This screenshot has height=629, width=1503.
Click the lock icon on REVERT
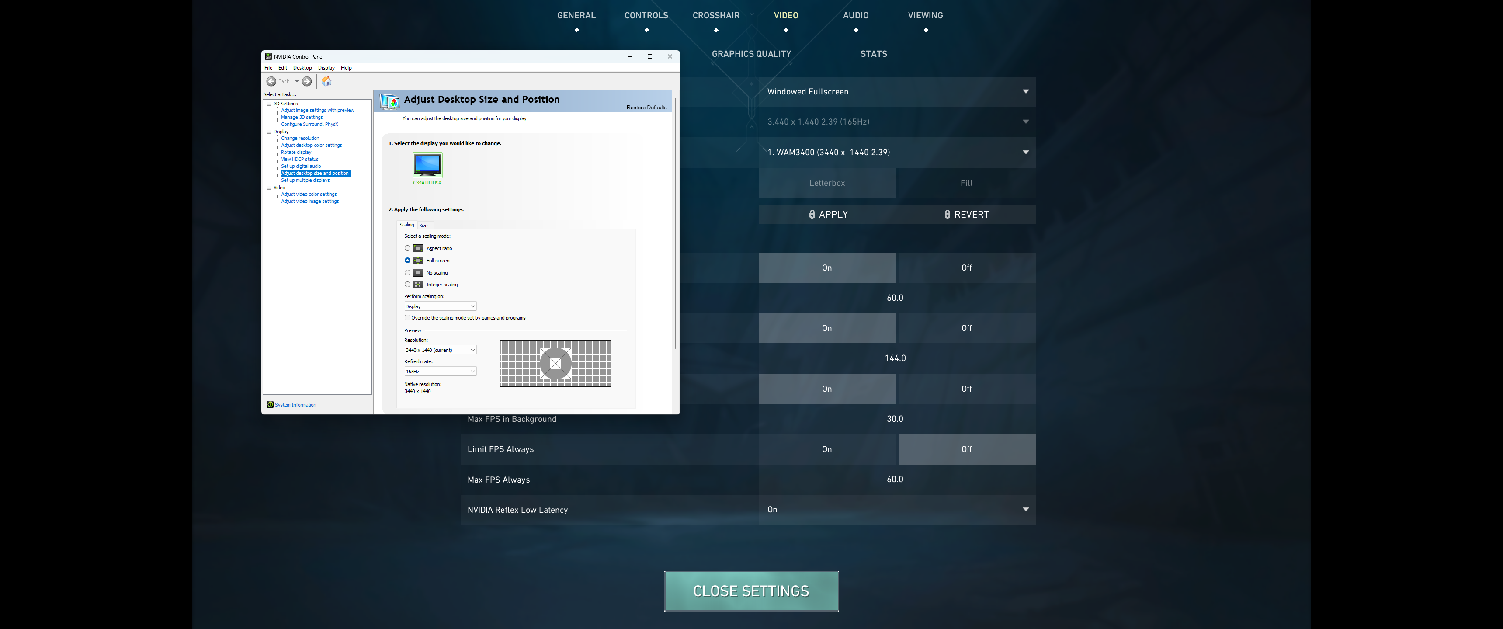(x=947, y=214)
